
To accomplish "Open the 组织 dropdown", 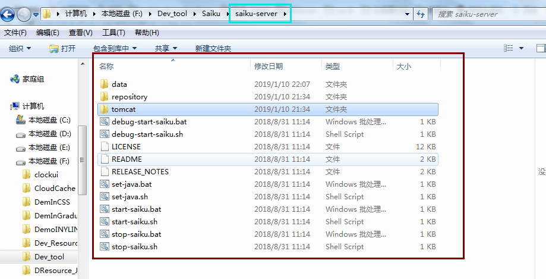I will [20, 48].
